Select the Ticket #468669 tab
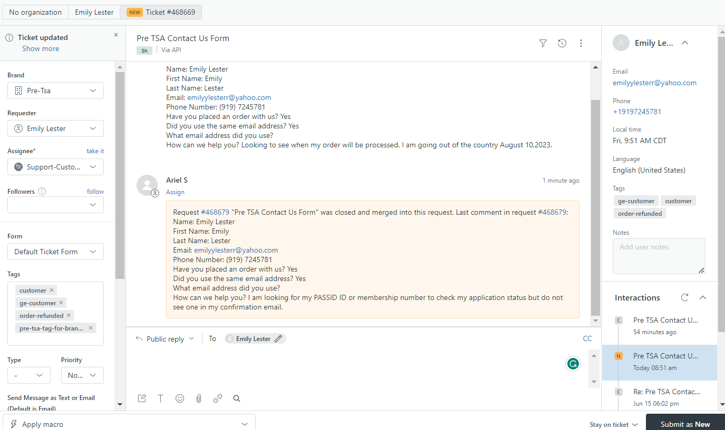Viewport: 725px width, 430px height. pyautogui.click(x=161, y=12)
